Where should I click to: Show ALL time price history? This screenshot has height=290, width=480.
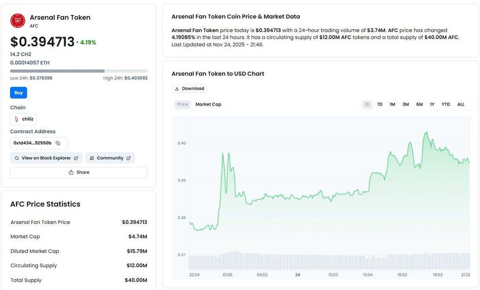click(460, 105)
